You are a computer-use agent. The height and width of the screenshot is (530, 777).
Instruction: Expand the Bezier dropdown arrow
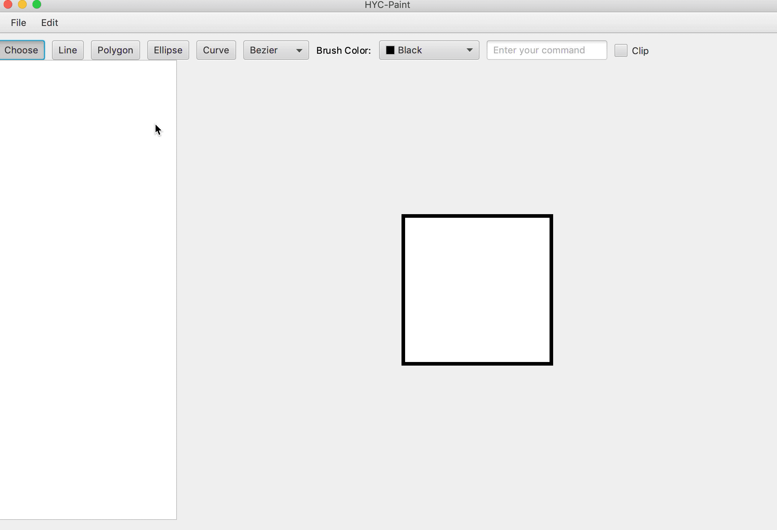click(299, 50)
